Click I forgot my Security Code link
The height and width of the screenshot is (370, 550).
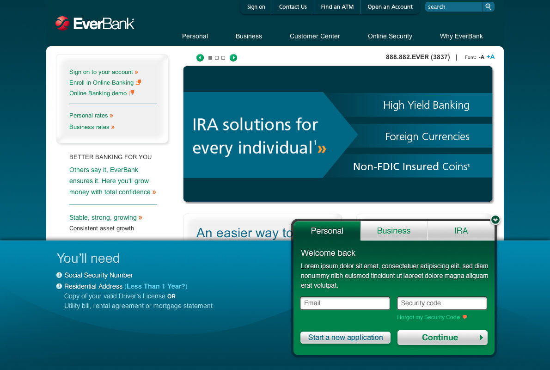[428, 317]
